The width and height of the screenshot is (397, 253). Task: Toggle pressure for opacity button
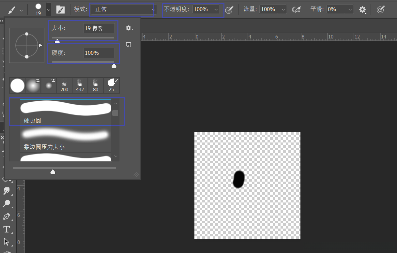[229, 10]
